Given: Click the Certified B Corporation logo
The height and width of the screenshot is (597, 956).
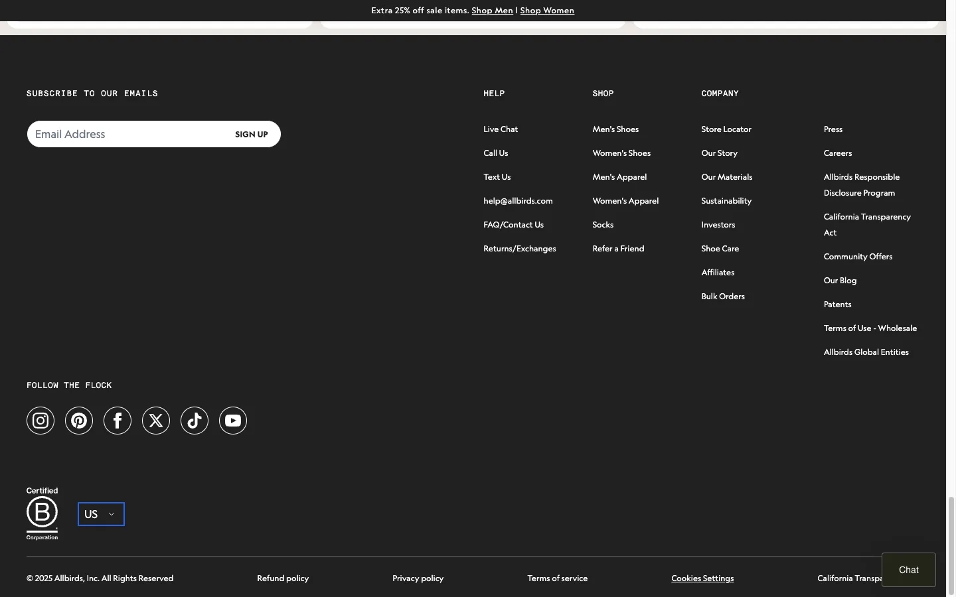Looking at the screenshot, I should coord(42,513).
